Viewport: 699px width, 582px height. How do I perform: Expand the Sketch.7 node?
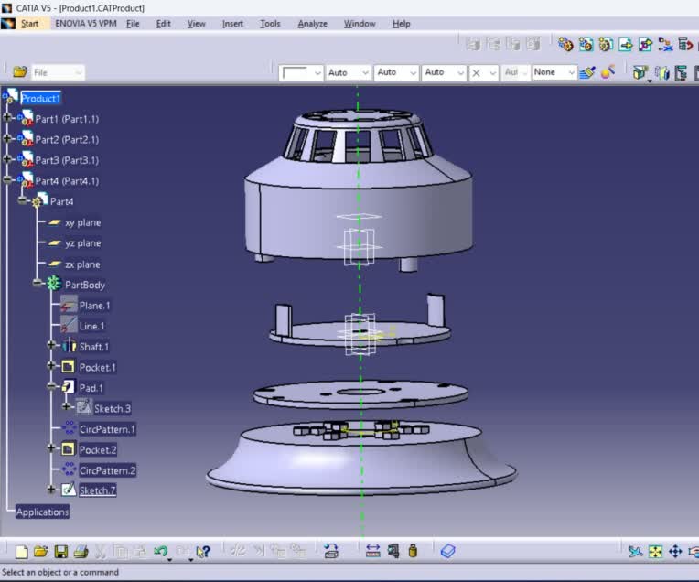(x=51, y=490)
